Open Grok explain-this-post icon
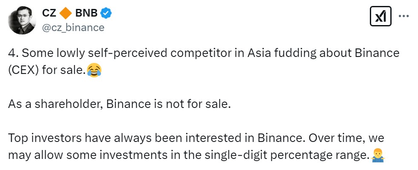 point(380,17)
